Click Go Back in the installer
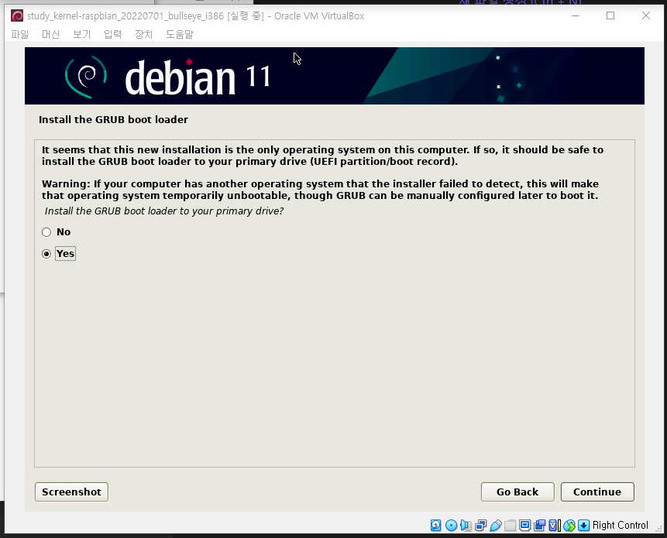667x538 pixels. coord(517,492)
